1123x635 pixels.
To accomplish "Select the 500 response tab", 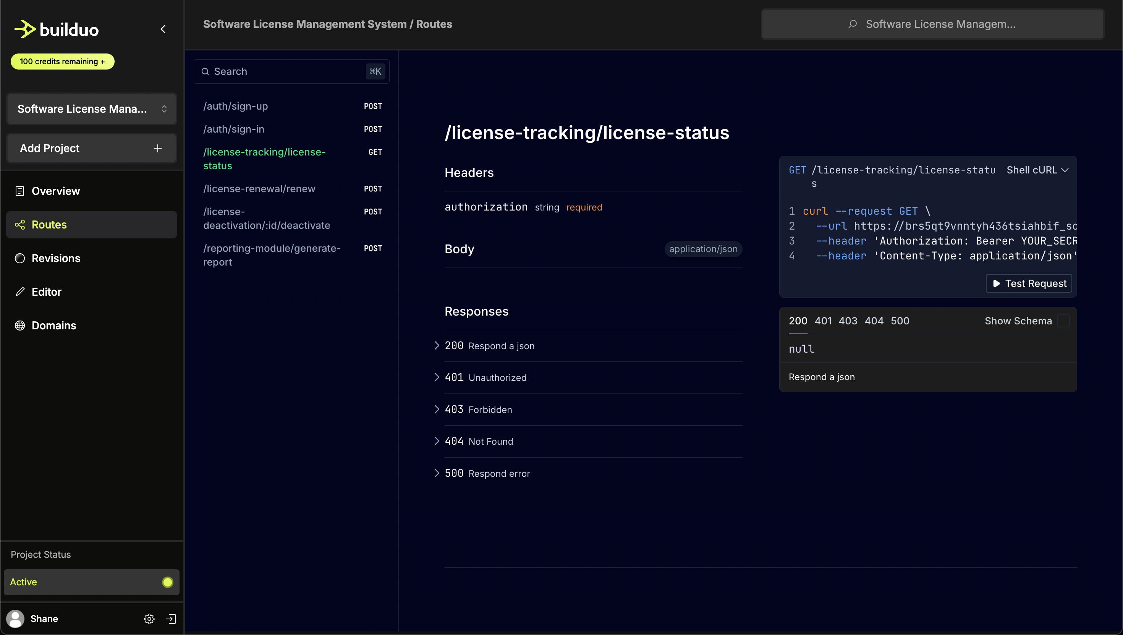I will pos(900,321).
